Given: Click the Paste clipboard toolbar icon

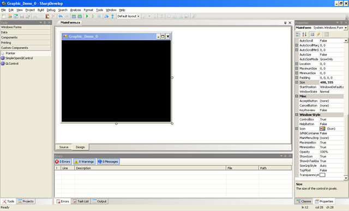Looking at the screenshot, I should point(47,16).
